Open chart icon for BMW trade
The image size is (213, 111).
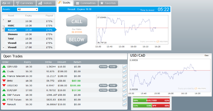click(x=124, y=81)
